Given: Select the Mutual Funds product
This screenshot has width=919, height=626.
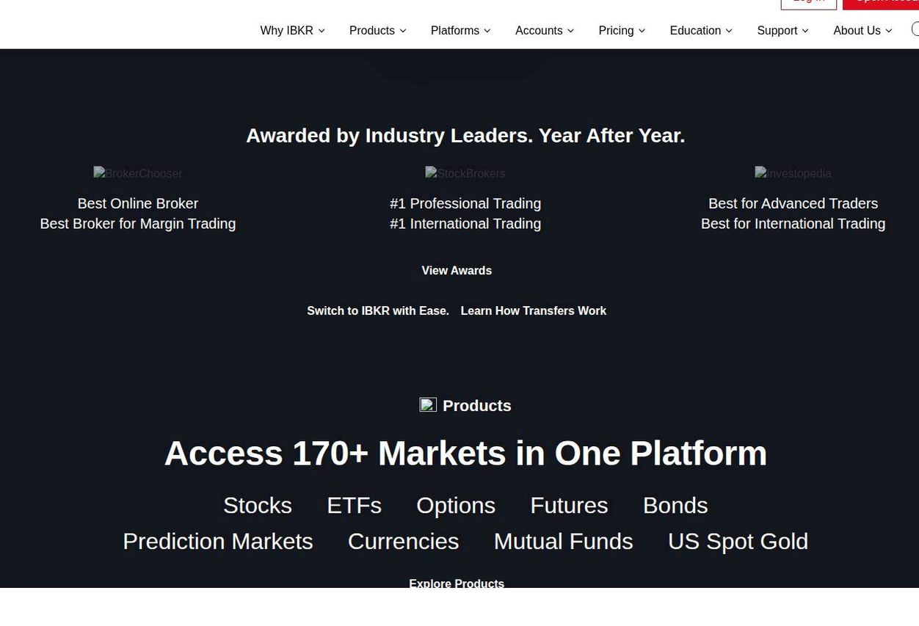Looking at the screenshot, I should (563, 542).
